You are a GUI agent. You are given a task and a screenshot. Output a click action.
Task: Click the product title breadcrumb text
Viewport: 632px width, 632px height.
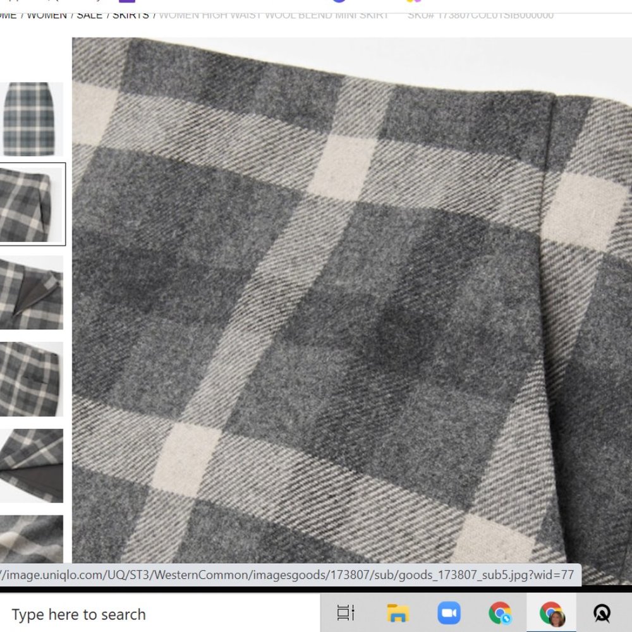(274, 15)
